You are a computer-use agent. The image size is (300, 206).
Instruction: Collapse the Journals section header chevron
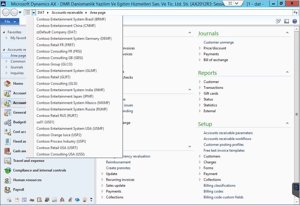pyautogui.click(x=287, y=32)
